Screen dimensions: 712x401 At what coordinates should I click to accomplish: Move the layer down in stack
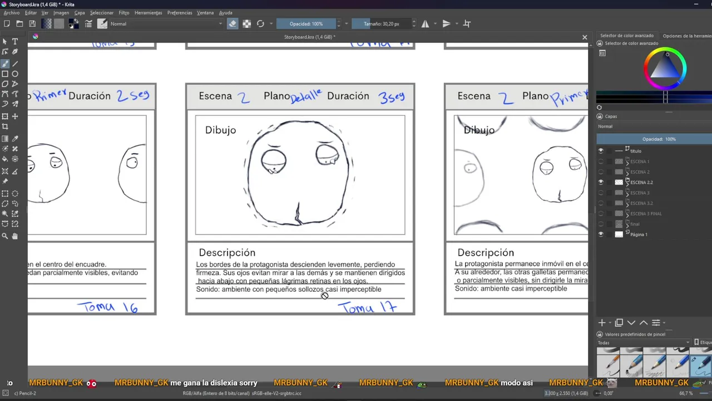(631, 322)
